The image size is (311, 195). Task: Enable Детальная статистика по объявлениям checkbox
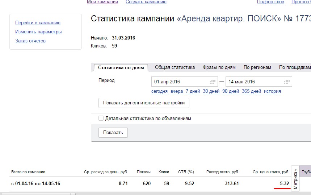[x=101, y=118]
